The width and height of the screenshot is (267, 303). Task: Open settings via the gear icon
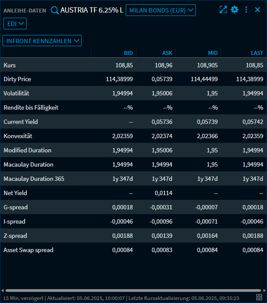235,9
